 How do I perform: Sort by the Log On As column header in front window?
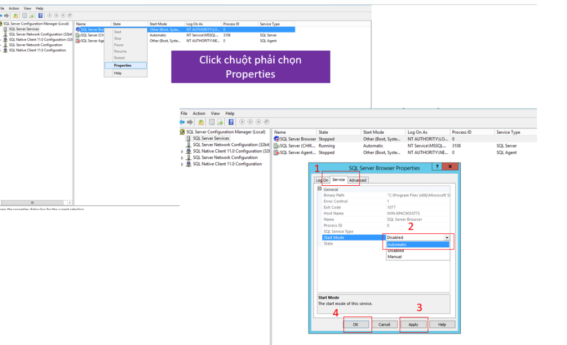tap(428, 132)
